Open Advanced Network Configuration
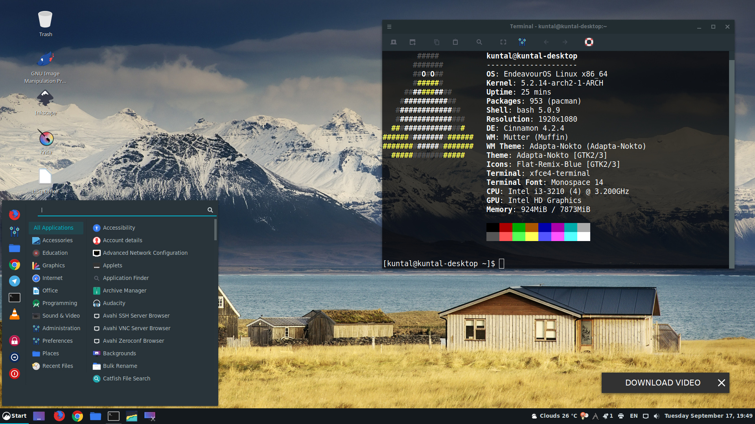 tap(152, 253)
